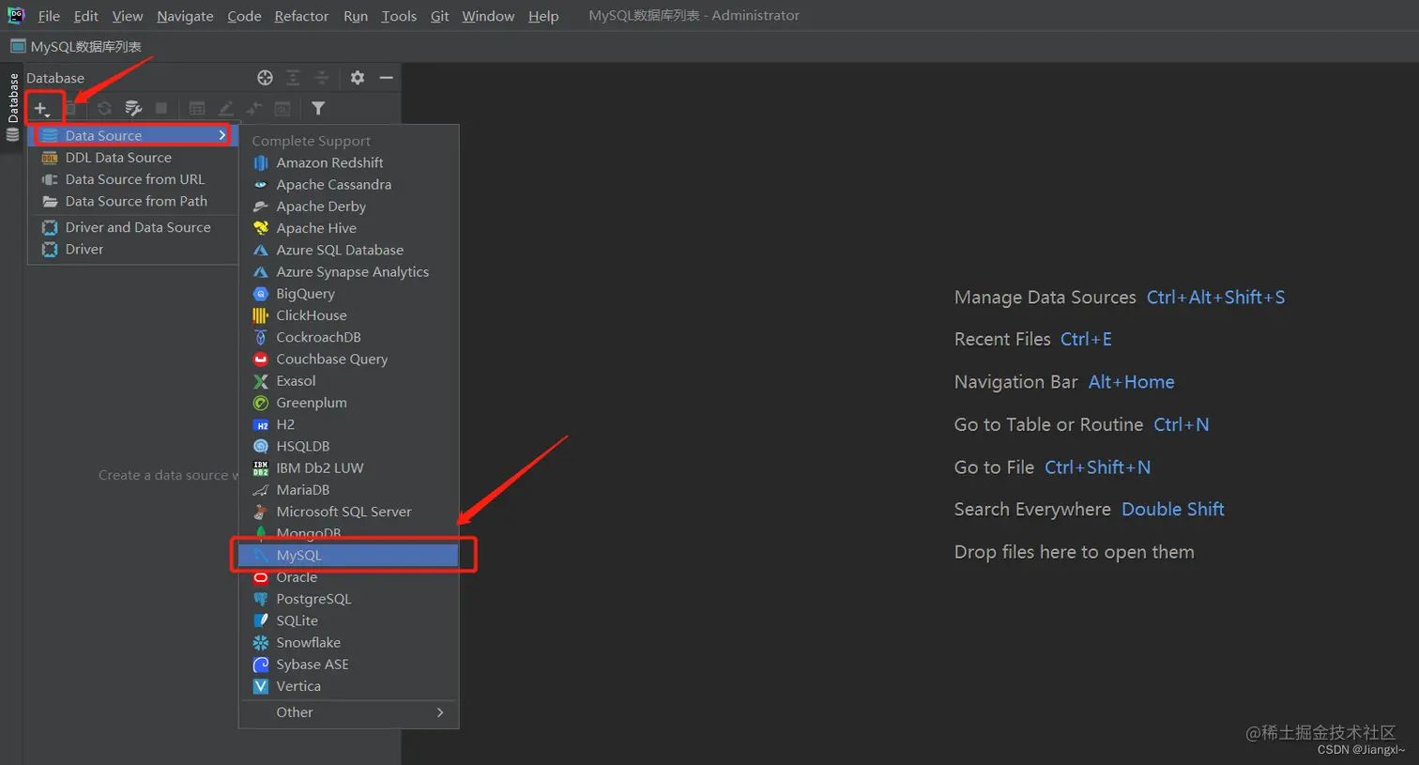Select Sybase ASE data source
This screenshot has width=1419, height=765.
(x=348, y=665)
